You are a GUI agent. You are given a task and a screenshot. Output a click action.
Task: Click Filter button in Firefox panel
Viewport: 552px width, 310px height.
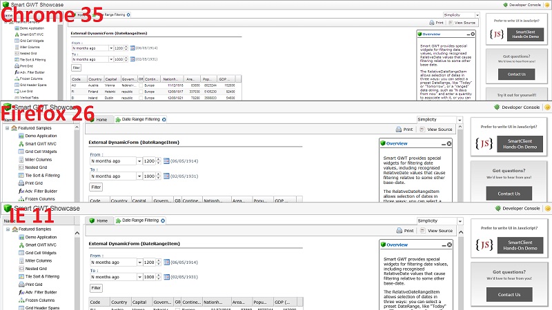(x=96, y=187)
